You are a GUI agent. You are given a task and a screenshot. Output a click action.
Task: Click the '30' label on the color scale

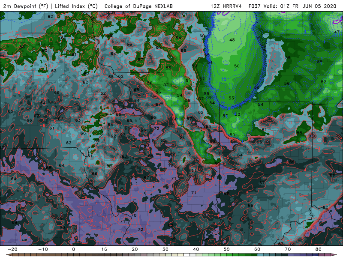coord(165,249)
